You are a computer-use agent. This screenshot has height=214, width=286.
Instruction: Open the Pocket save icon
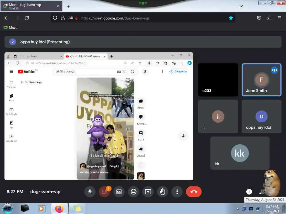pos(259,18)
